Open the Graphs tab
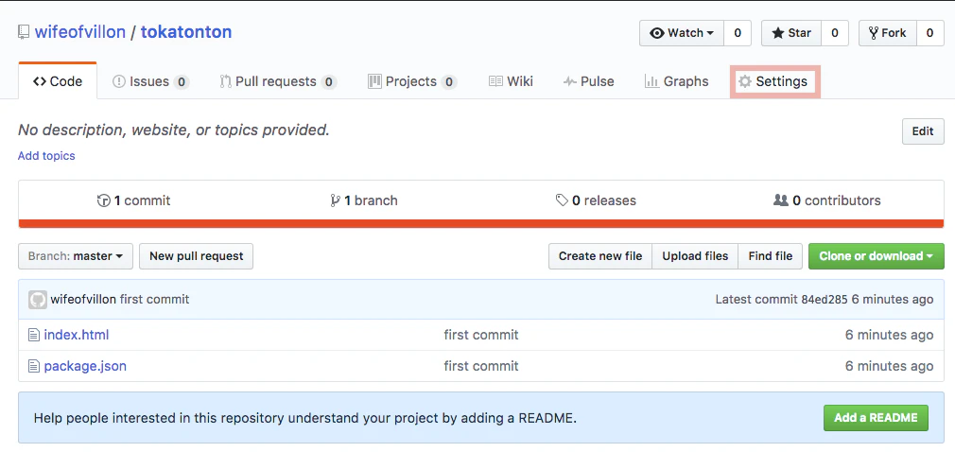This screenshot has width=955, height=452. (x=677, y=81)
